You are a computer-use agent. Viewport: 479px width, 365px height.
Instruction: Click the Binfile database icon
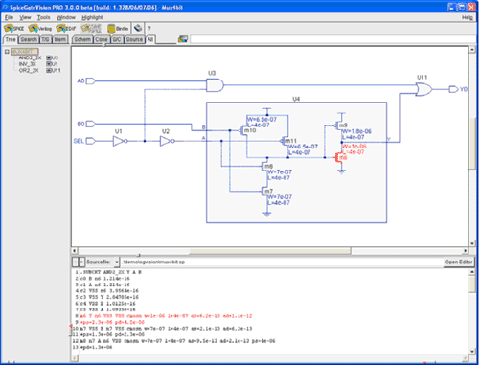(118, 29)
